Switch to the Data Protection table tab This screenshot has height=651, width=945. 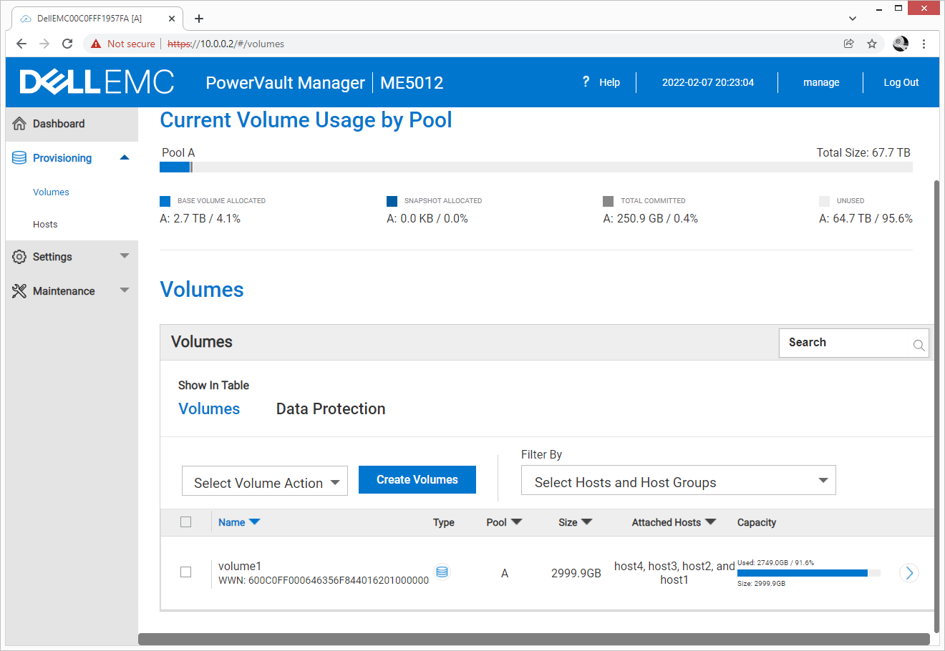[x=331, y=408]
